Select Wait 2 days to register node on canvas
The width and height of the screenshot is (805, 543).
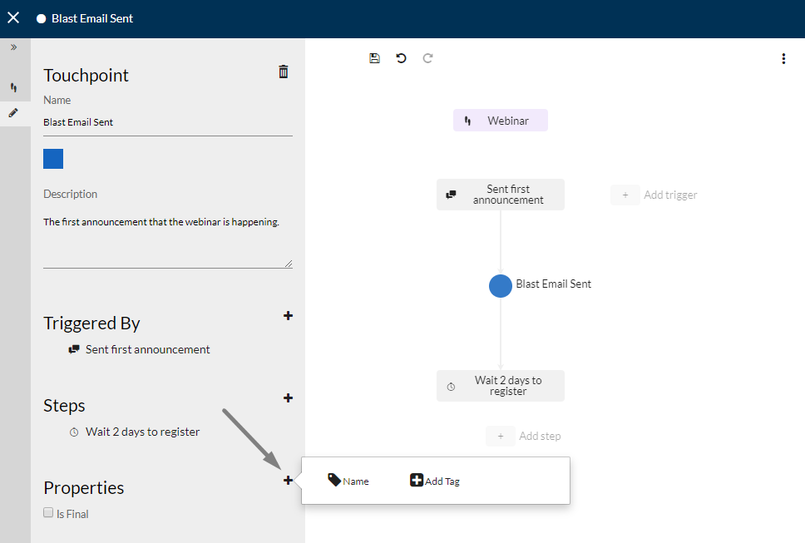[501, 386]
